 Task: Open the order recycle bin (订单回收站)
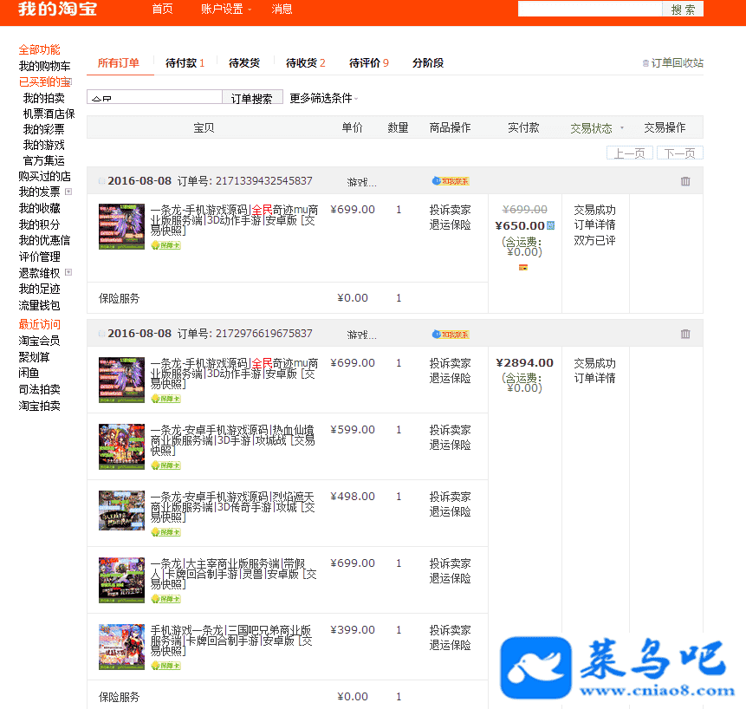click(x=673, y=63)
